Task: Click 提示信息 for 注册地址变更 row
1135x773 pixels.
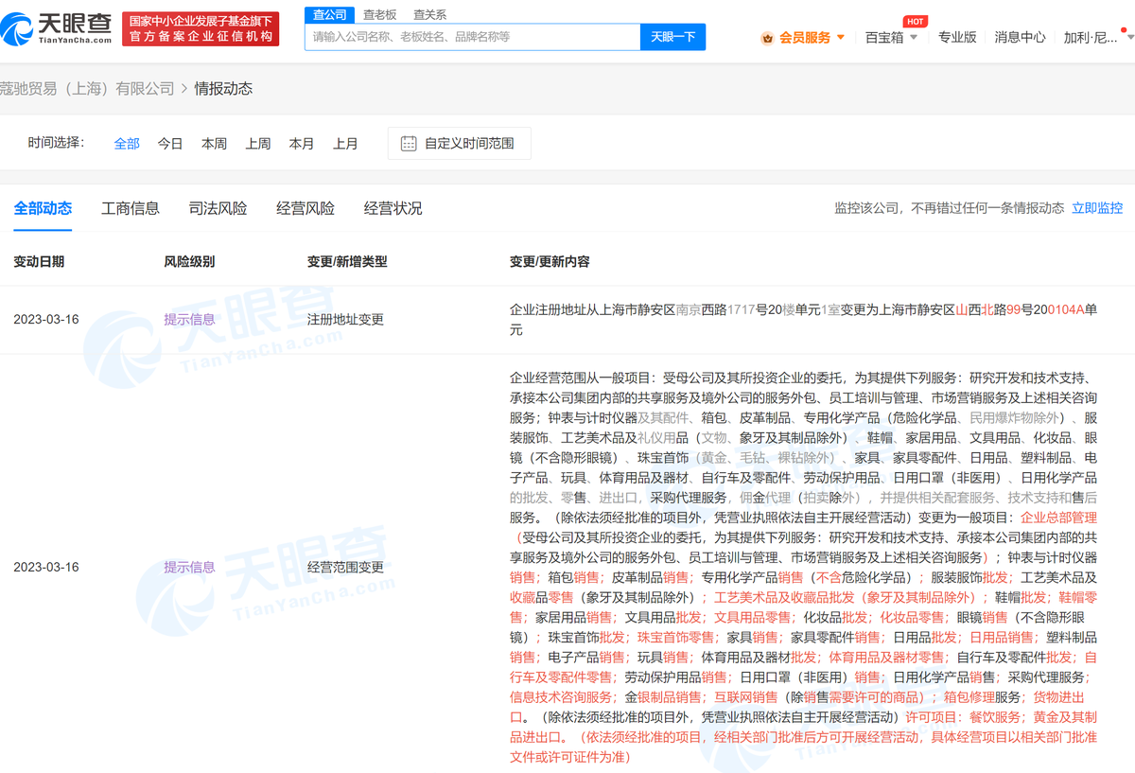Action: pos(189,320)
